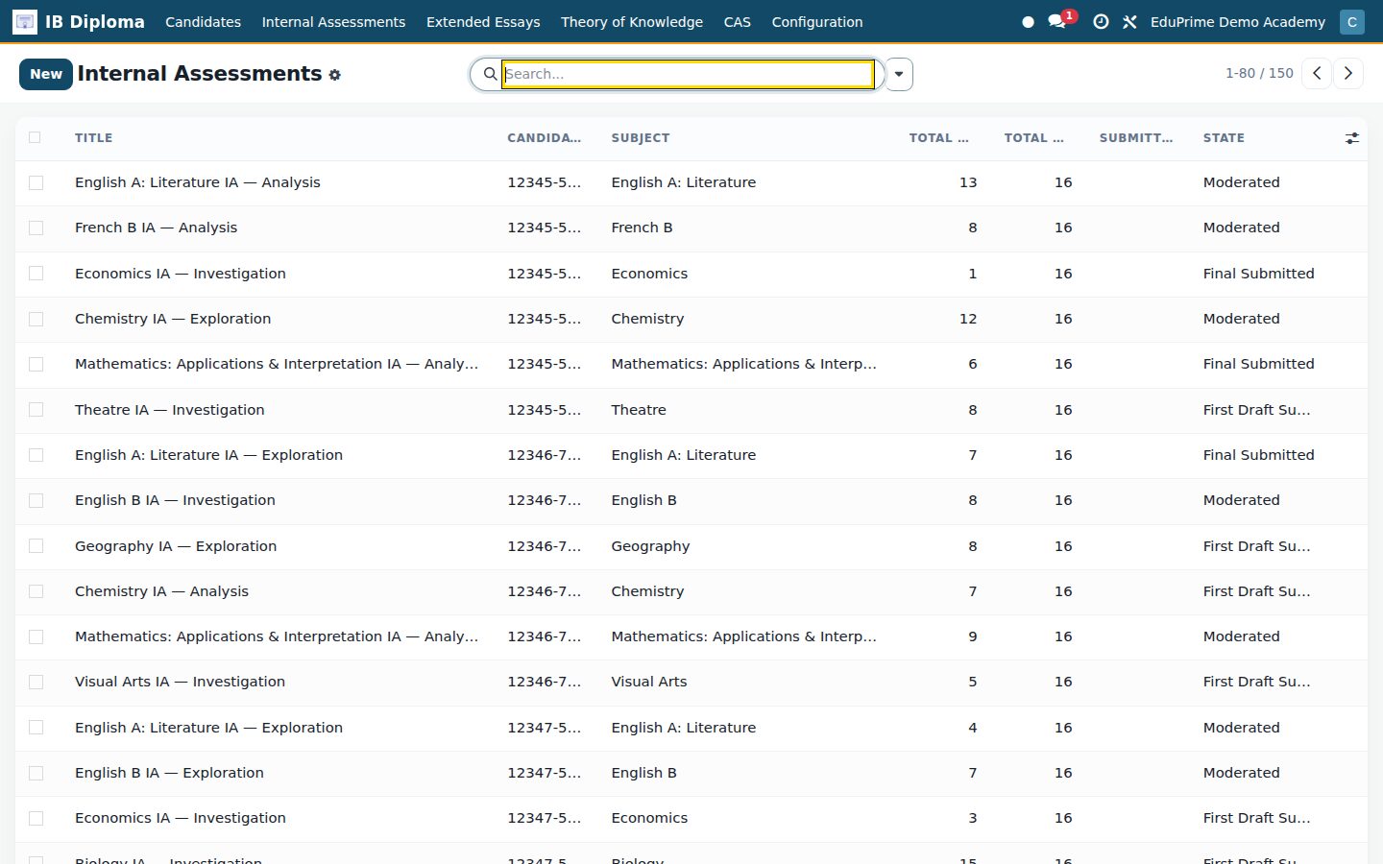Open the debug tools wrench icon
The width and height of the screenshot is (1383, 864).
1129,21
